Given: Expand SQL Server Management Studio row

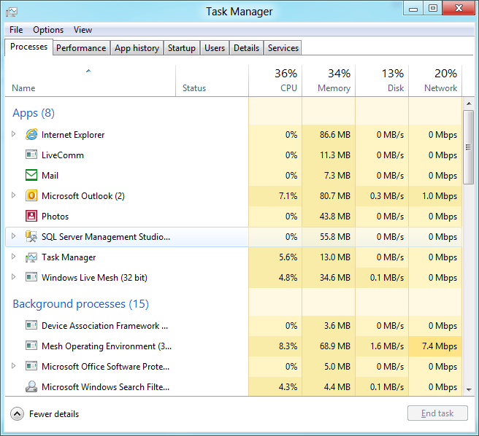Looking at the screenshot, I should [x=13, y=235].
